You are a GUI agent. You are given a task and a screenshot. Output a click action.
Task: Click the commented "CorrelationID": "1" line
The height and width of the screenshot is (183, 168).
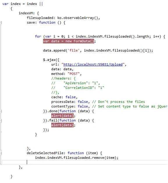pos(78,88)
